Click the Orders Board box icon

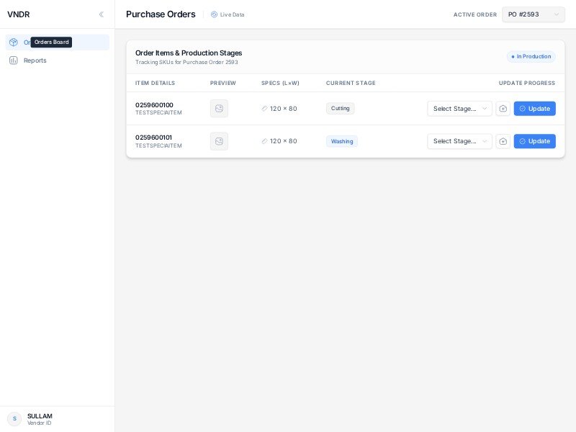[14, 42]
